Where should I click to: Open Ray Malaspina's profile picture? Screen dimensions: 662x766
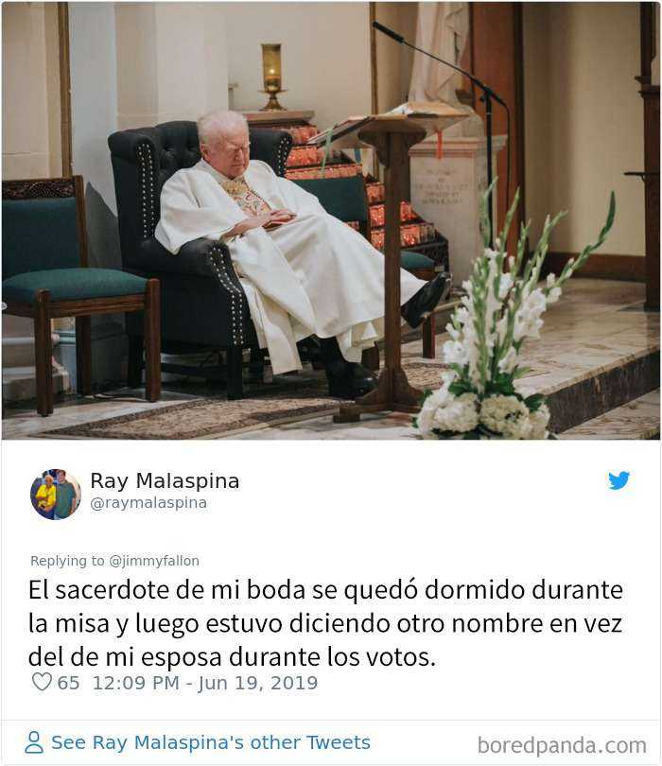pos(56,494)
